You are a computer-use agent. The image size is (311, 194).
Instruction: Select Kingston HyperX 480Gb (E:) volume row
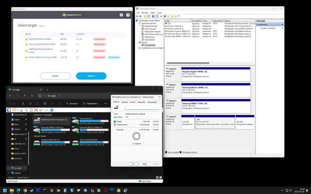(x=210, y=31)
